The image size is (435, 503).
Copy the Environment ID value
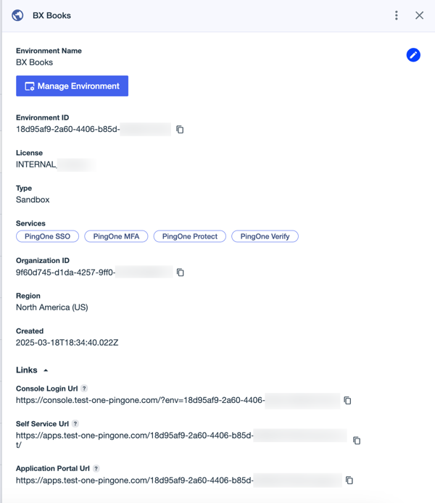(x=180, y=130)
